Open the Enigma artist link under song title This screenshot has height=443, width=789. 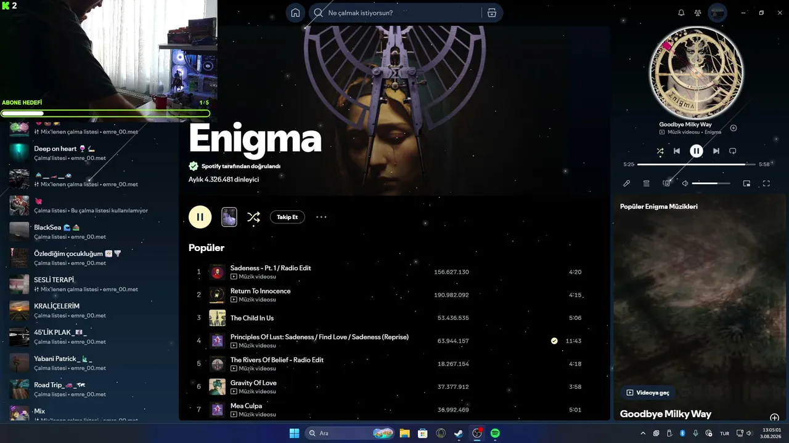click(x=713, y=132)
